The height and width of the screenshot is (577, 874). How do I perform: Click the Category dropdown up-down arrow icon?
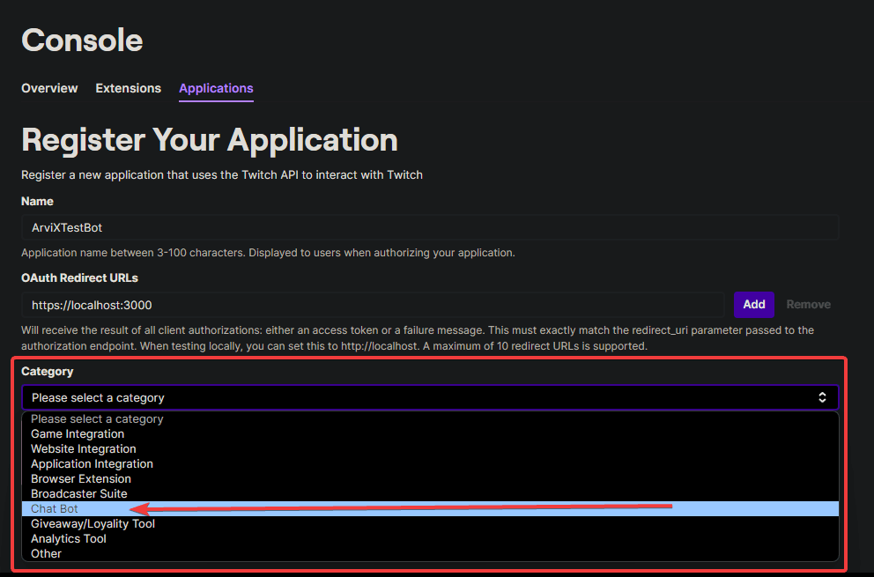click(822, 397)
